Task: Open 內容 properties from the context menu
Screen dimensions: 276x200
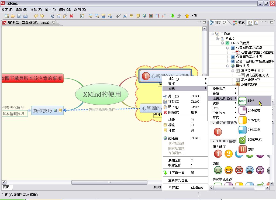Action: coord(185,188)
